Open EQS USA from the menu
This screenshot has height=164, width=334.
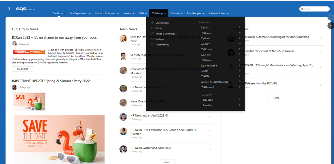205,76
